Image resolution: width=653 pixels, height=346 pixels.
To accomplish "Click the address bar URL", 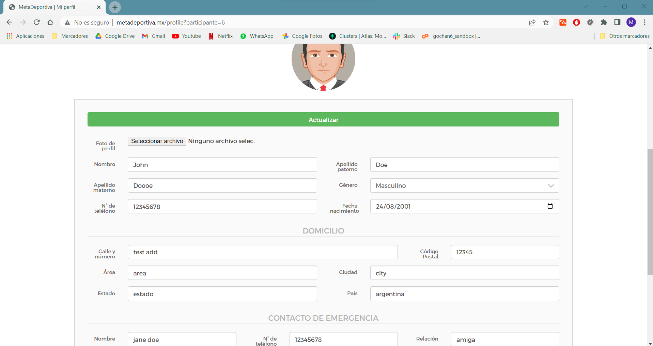I will 171,22.
